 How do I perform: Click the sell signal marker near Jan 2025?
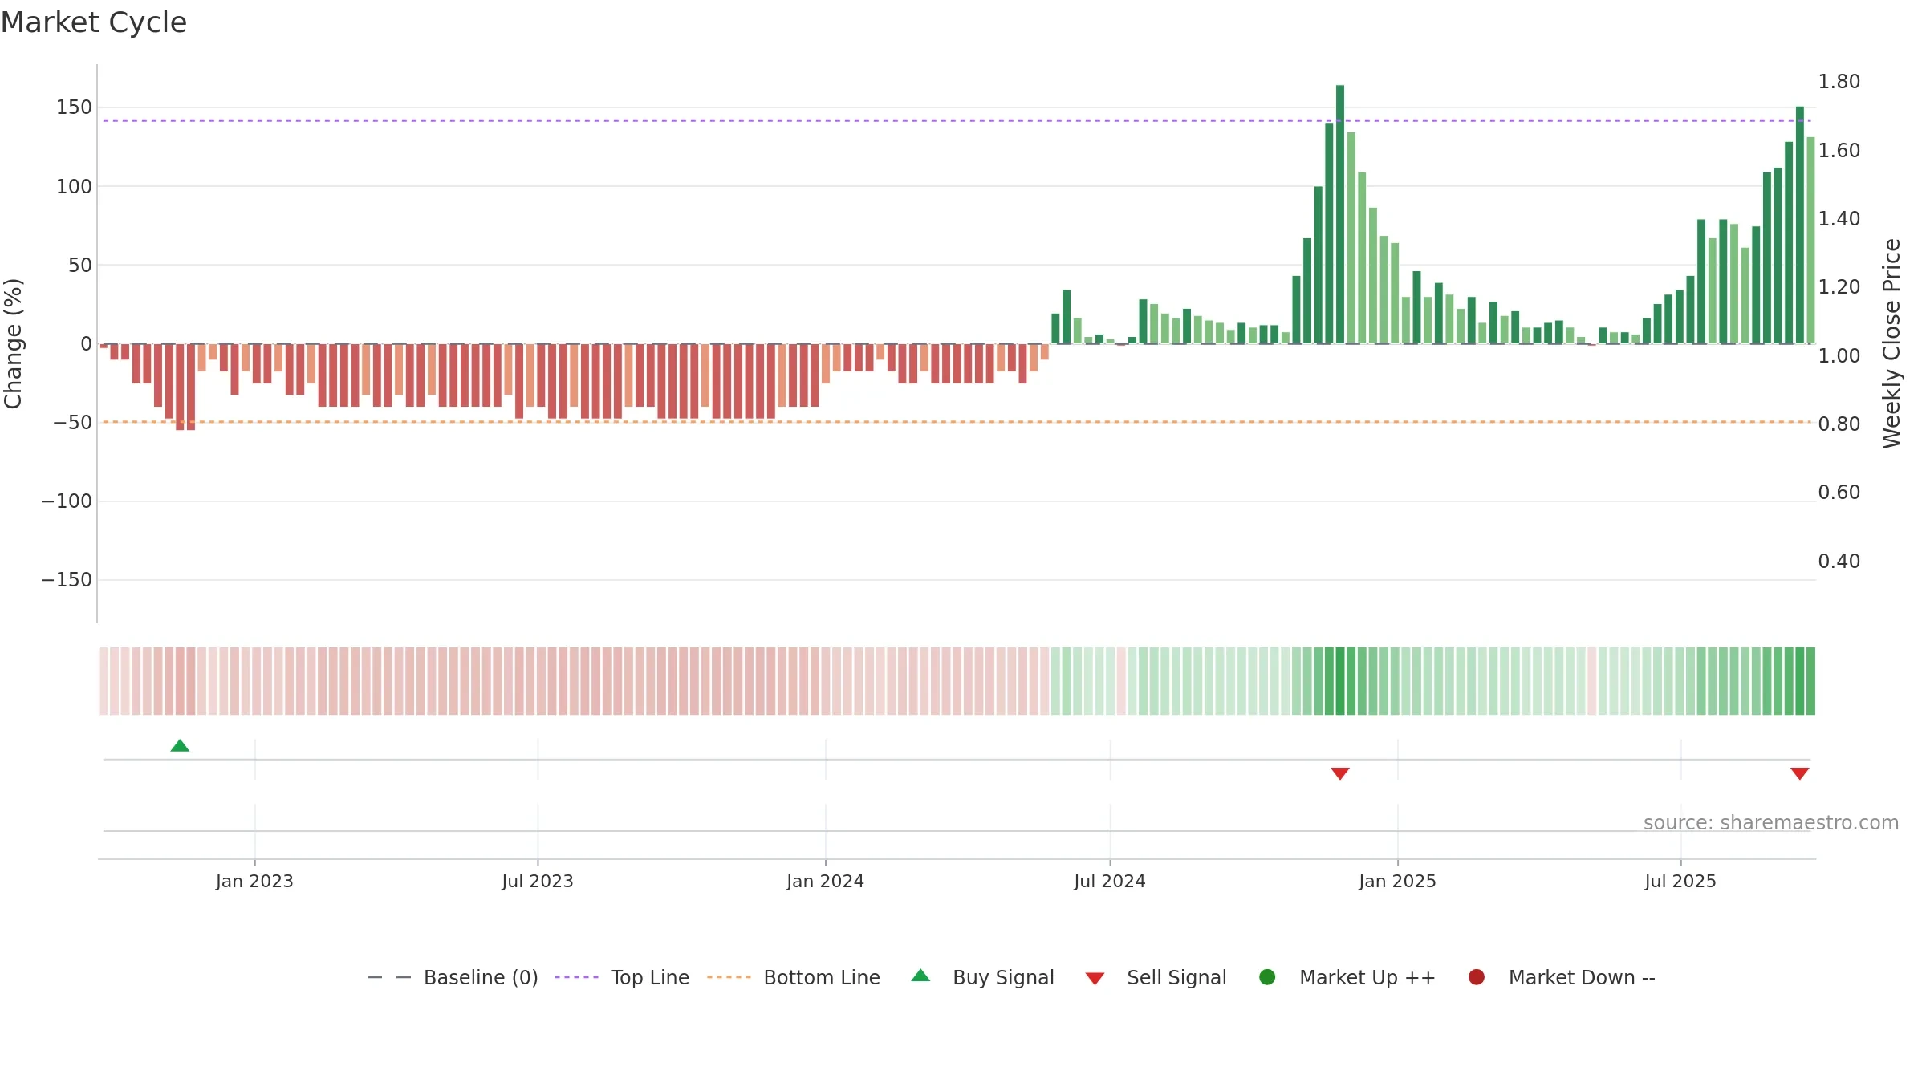[1340, 773]
